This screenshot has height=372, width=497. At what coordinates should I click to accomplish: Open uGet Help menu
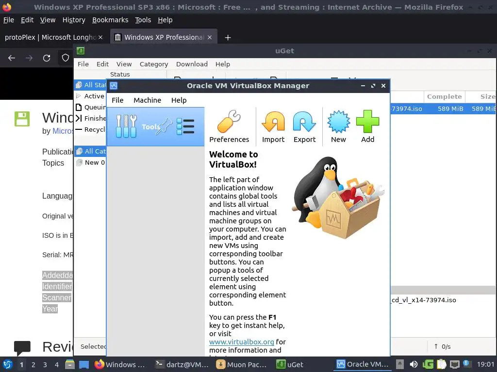(222, 64)
